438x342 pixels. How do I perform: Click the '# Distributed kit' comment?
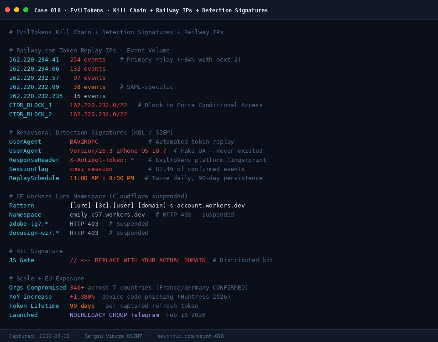[243, 260]
